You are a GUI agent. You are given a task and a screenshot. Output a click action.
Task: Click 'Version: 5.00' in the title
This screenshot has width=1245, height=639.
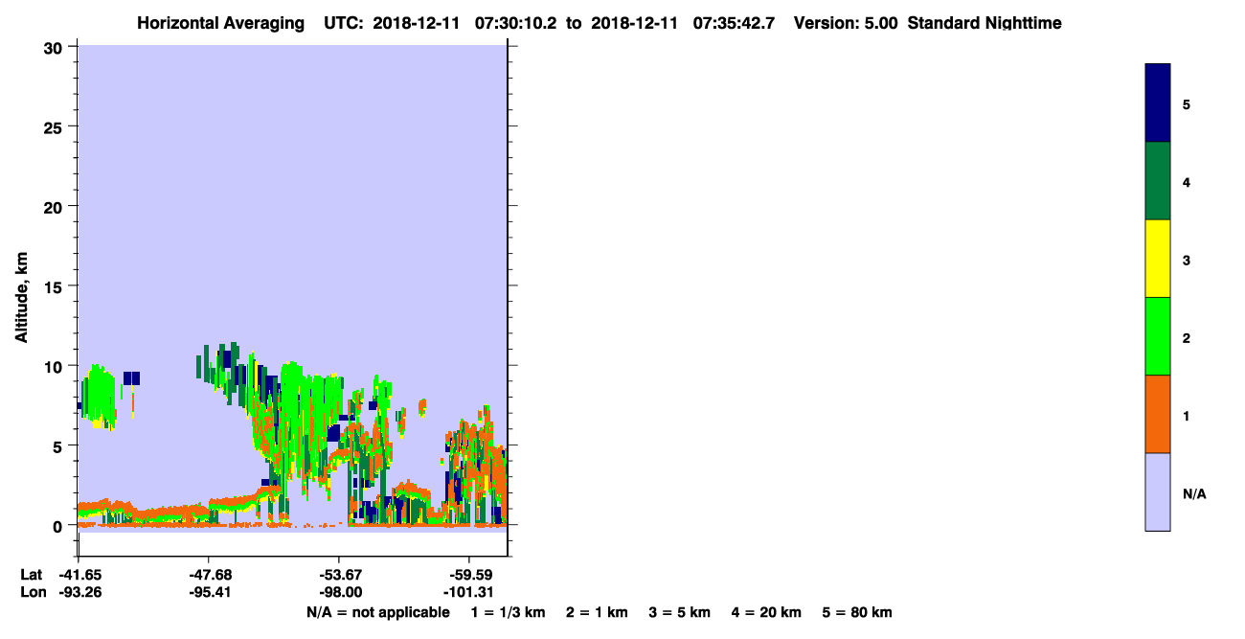(x=846, y=23)
